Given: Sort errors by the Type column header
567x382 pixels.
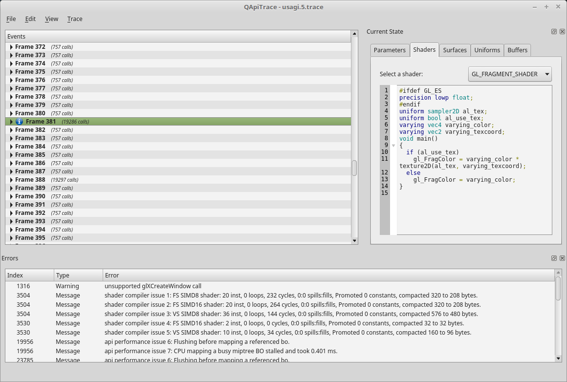Looking at the screenshot, I should (x=78, y=276).
